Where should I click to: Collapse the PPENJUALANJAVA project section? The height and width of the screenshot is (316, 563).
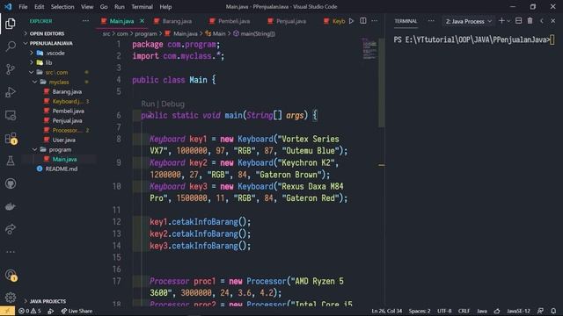coord(51,43)
